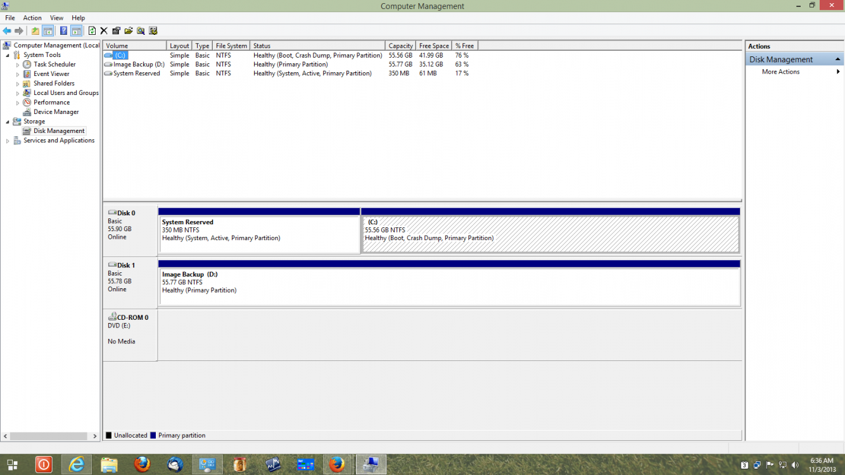Select hatched (C:) partition block on Disk 0
The height and width of the screenshot is (475, 845).
(550, 231)
